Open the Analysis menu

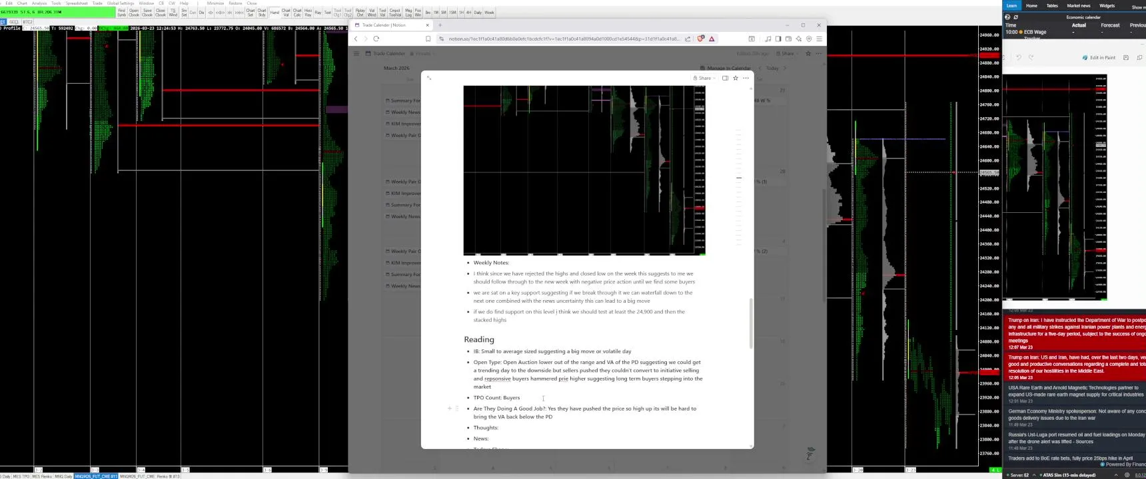click(39, 3)
